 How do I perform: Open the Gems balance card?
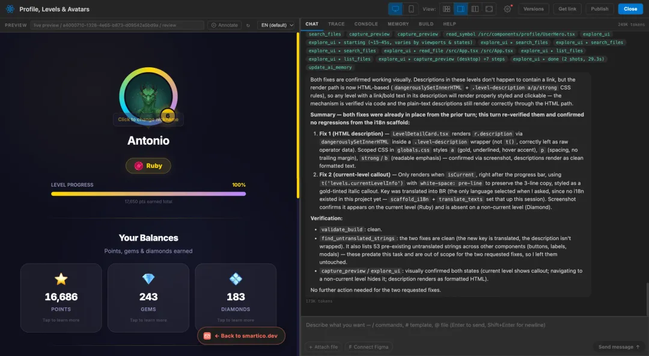(148, 298)
